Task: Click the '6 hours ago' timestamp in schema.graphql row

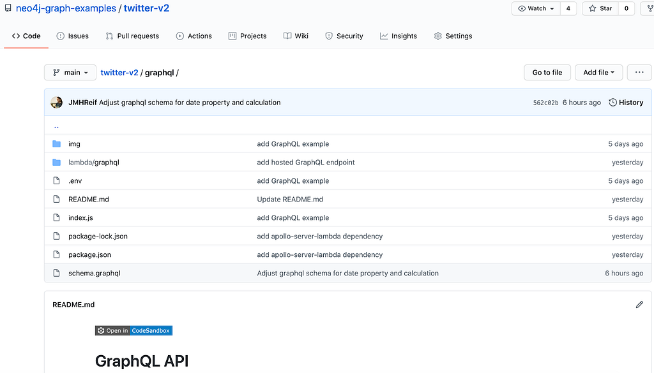Action: pyautogui.click(x=624, y=273)
